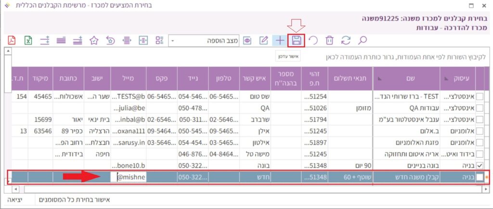
Task: Click sort arrow in עיסוק column header
Action: [445, 78]
